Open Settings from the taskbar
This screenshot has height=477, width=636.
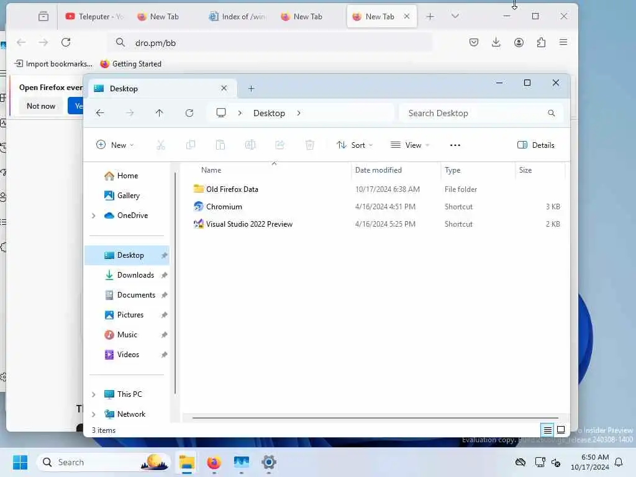(x=269, y=462)
